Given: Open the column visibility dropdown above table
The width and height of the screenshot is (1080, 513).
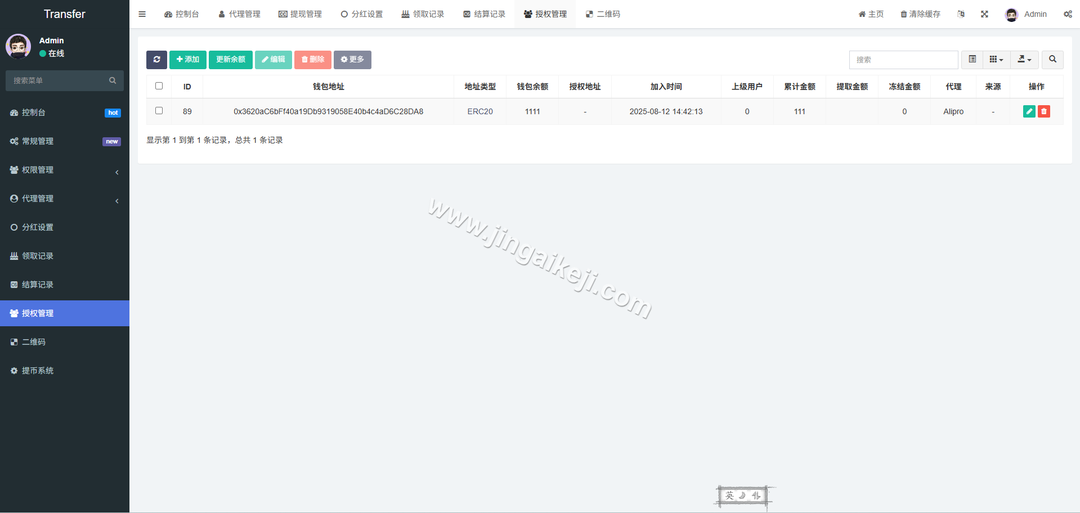Looking at the screenshot, I should click(x=996, y=60).
